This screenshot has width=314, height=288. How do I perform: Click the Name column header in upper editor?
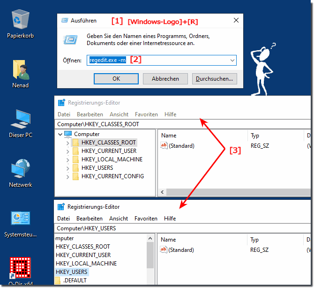(x=203, y=136)
